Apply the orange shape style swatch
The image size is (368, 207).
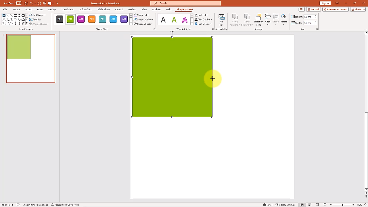92,19
